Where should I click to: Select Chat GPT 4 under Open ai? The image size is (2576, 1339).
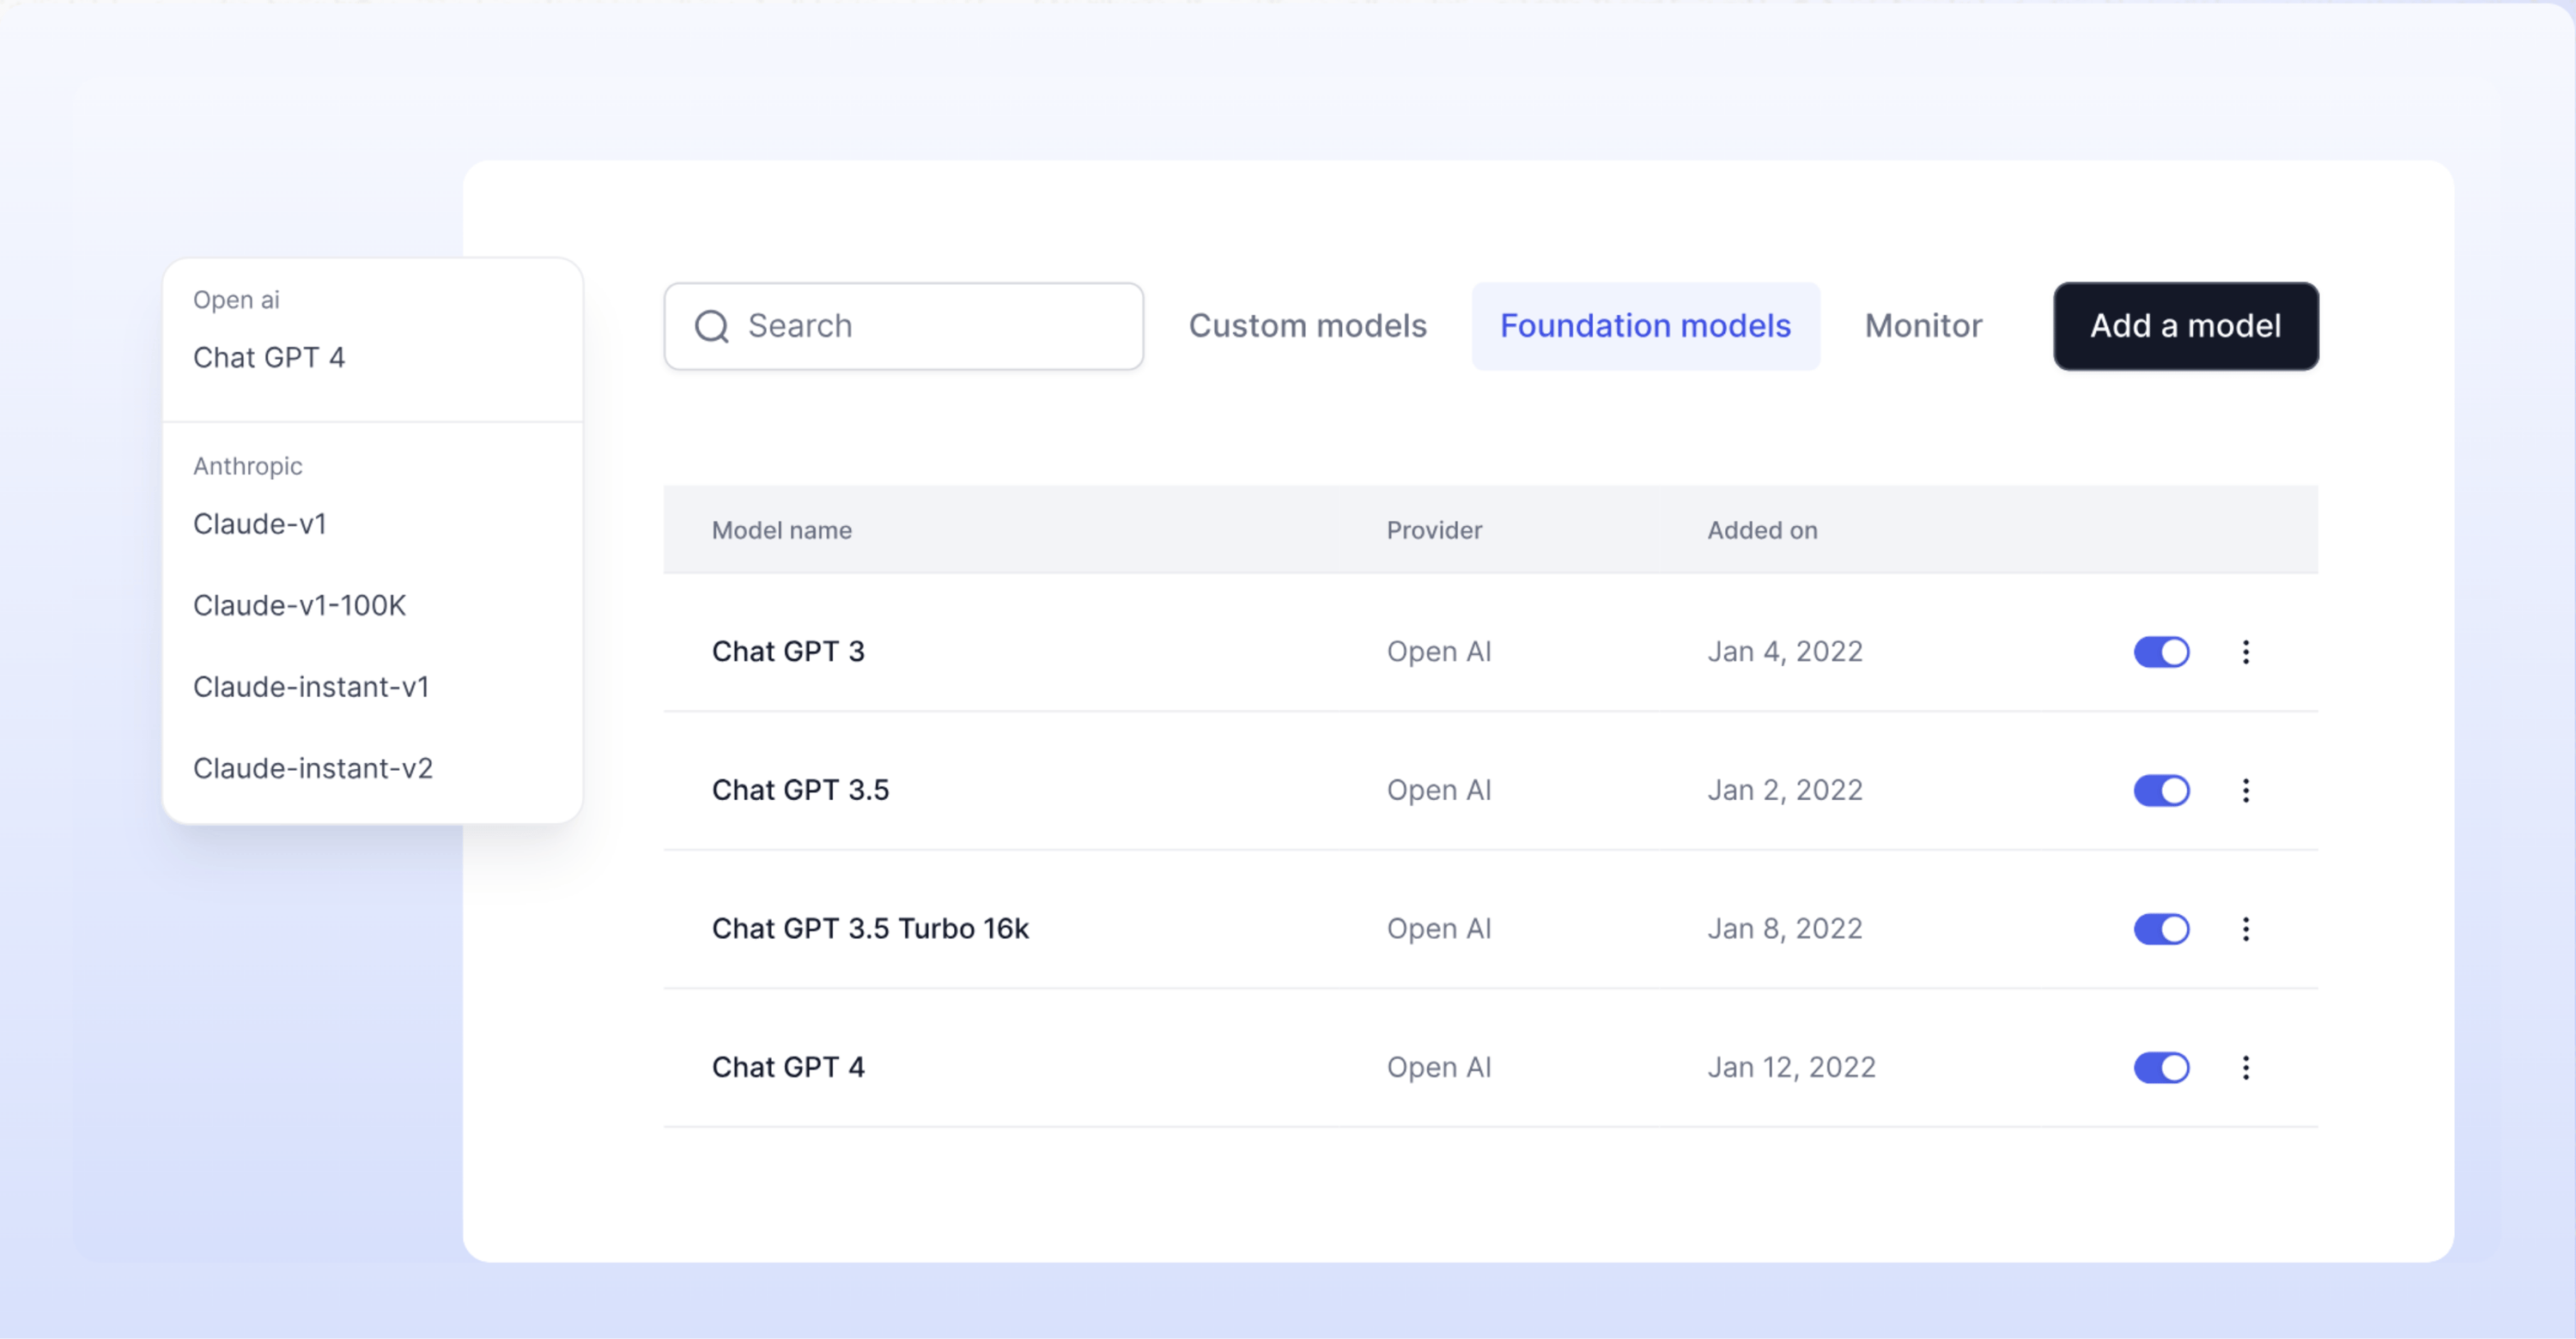[271, 357]
